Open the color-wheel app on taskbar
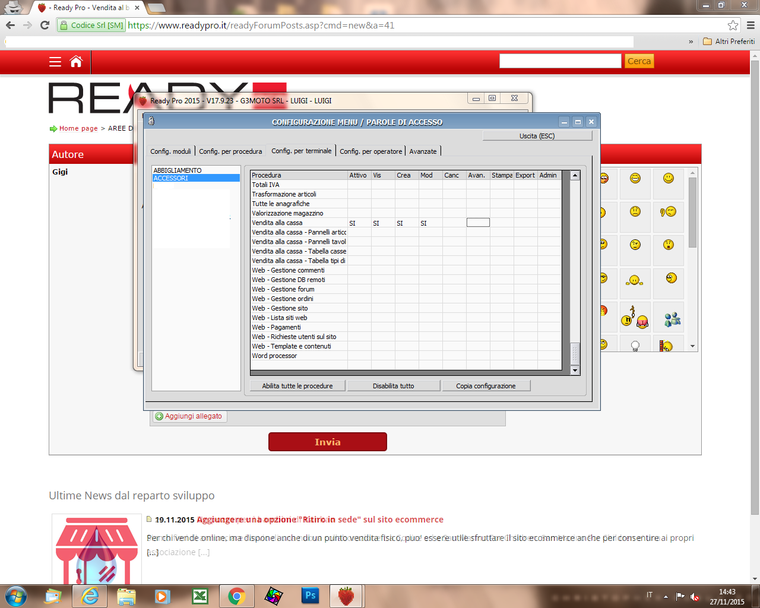The height and width of the screenshot is (608, 760). pyautogui.click(x=274, y=596)
